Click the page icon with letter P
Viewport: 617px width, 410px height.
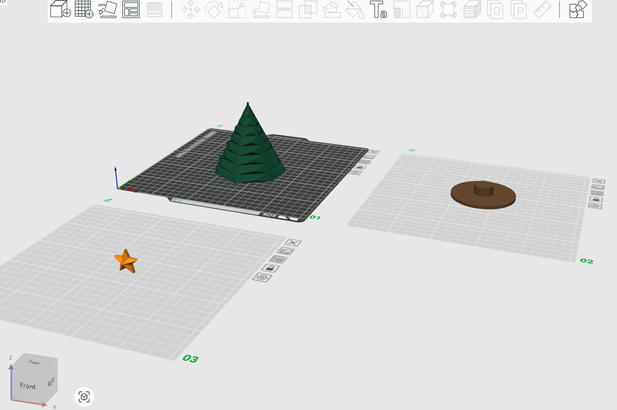519,9
